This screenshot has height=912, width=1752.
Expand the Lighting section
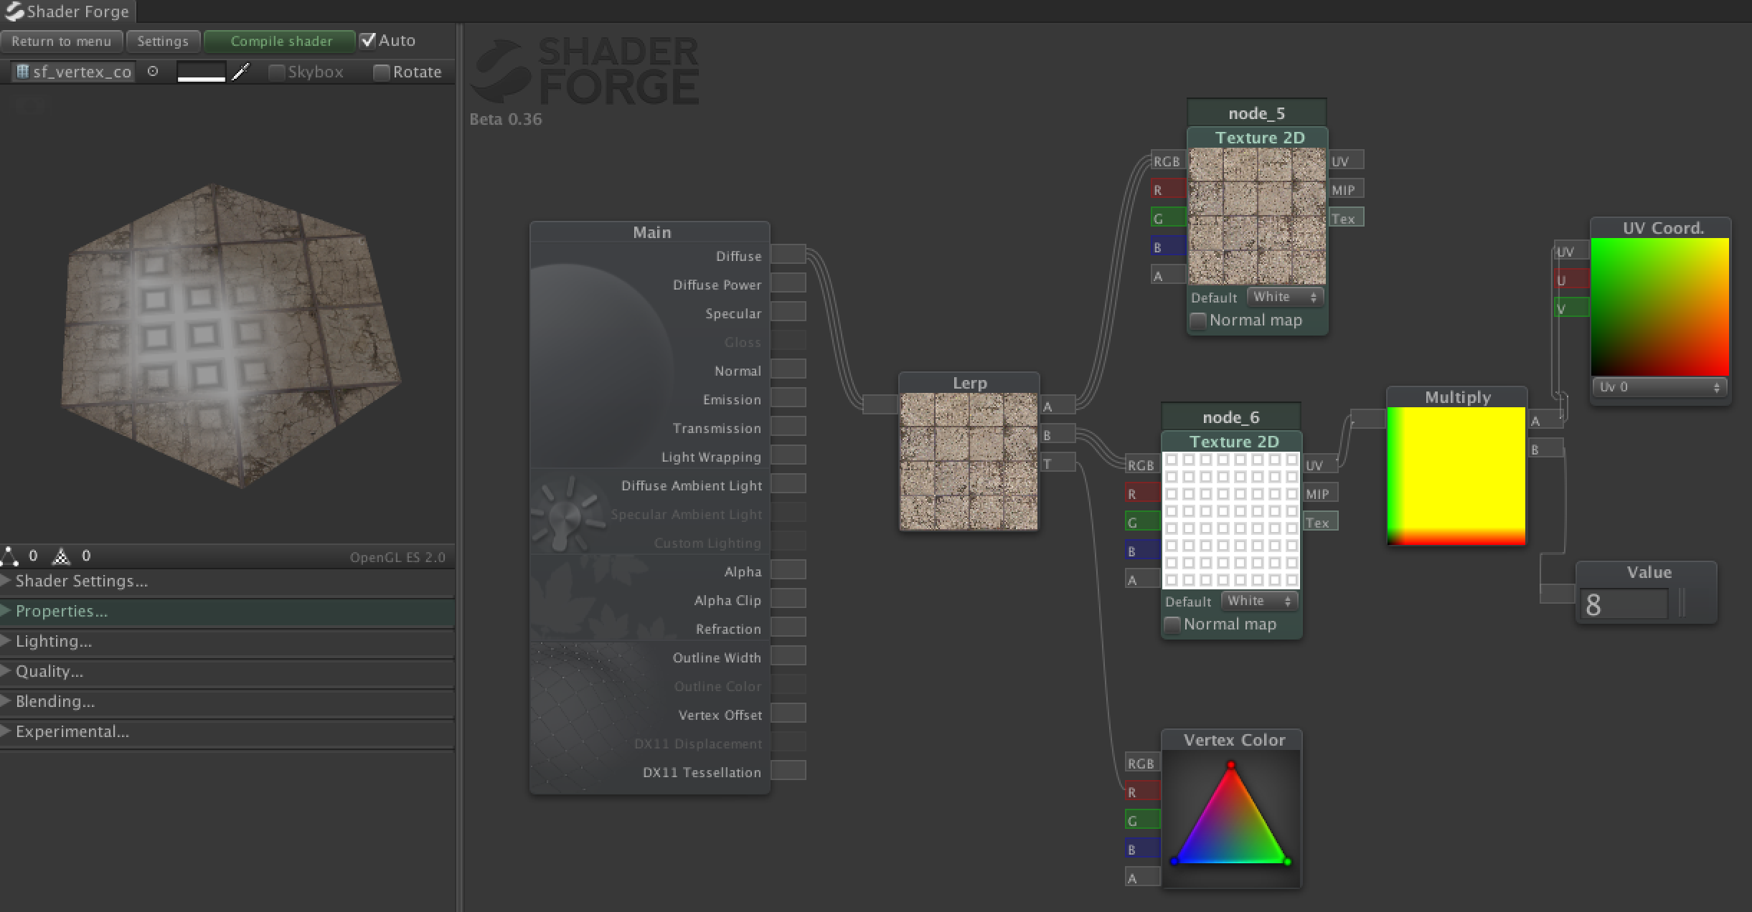coord(227,642)
